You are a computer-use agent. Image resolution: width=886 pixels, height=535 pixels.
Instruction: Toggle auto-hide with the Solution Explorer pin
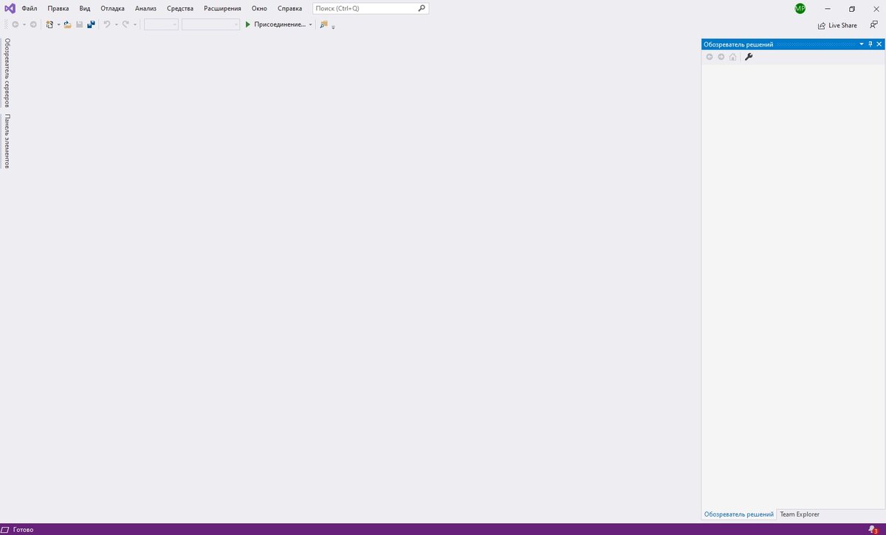pos(870,44)
